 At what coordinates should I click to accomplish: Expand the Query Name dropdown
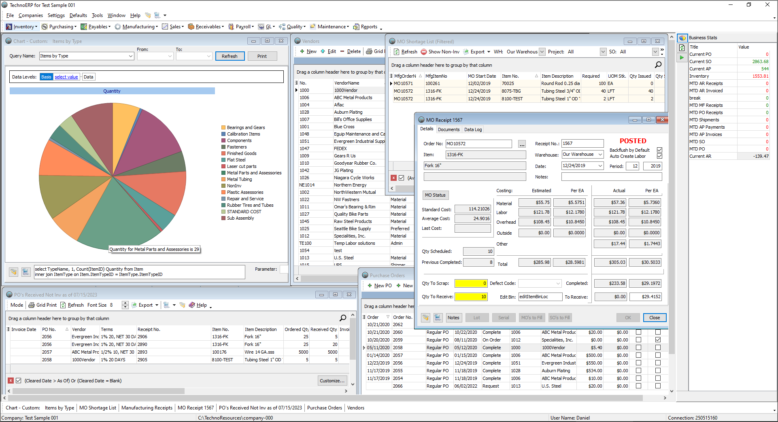131,56
